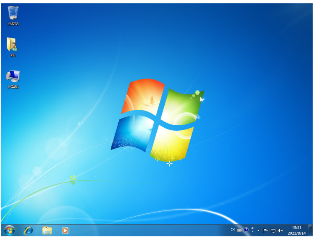Image resolution: width=316 pixels, height=238 pixels.
Task: Launch Windows Media Player from the taskbar
Action: click(x=66, y=230)
